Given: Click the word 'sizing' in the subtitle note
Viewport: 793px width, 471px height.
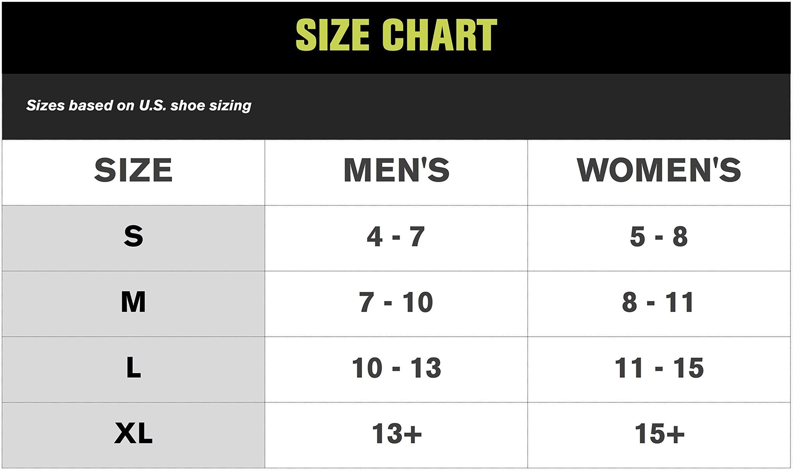Looking at the screenshot, I should (230, 106).
